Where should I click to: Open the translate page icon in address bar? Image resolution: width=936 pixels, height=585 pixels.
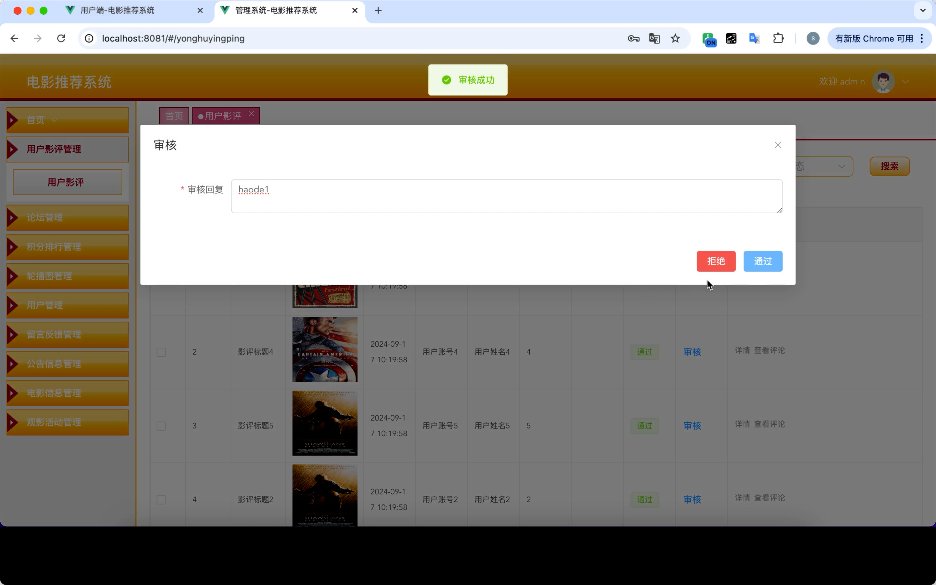[654, 38]
